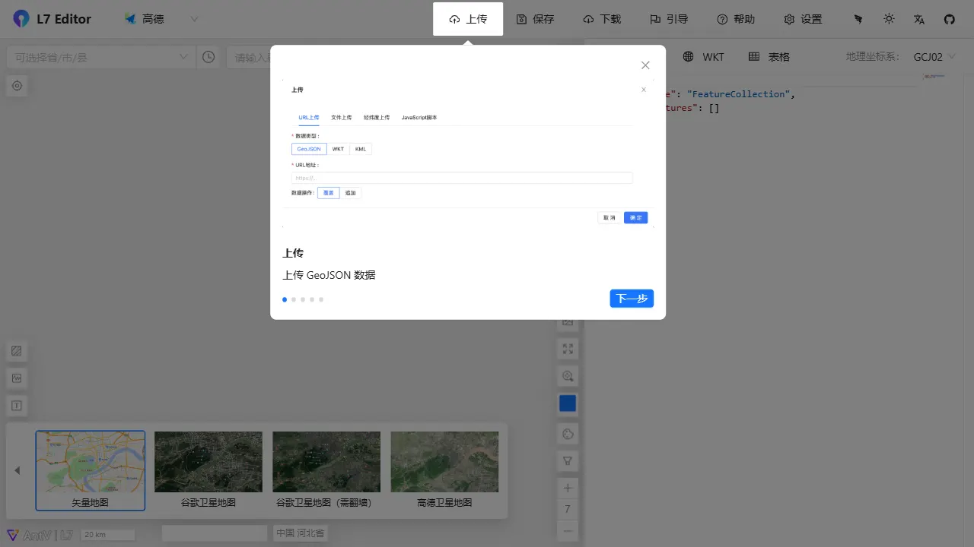The image size is (974, 547).
Task: Click the AntV L7 logo
Action: pyautogui.click(x=40, y=535)
